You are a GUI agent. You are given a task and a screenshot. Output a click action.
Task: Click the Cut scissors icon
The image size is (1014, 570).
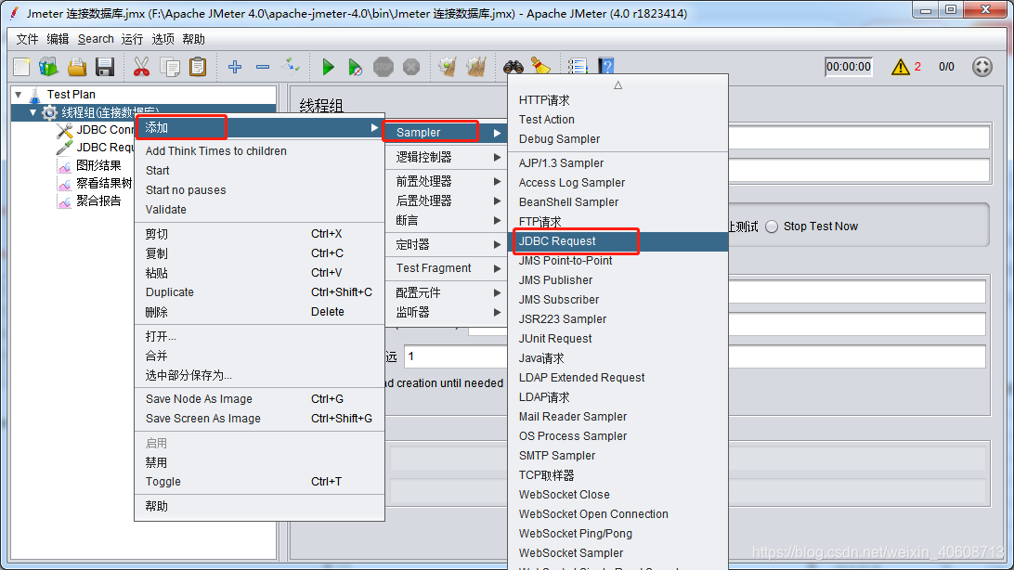[x=141, y=67]
